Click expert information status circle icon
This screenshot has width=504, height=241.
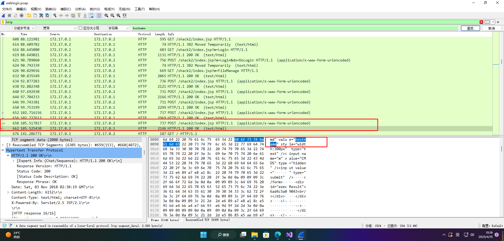point(4,226)
